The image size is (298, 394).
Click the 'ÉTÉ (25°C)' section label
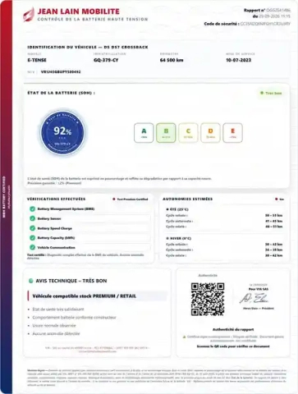(x=177, y=209)
